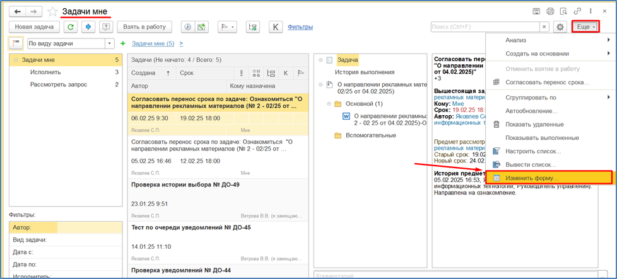Click the Мне link in the task details

(x=457, y=103)
